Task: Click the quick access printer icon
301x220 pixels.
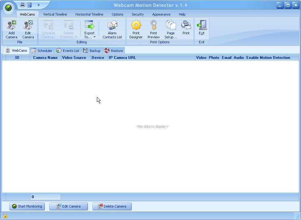Action: [x=23, y=5]
